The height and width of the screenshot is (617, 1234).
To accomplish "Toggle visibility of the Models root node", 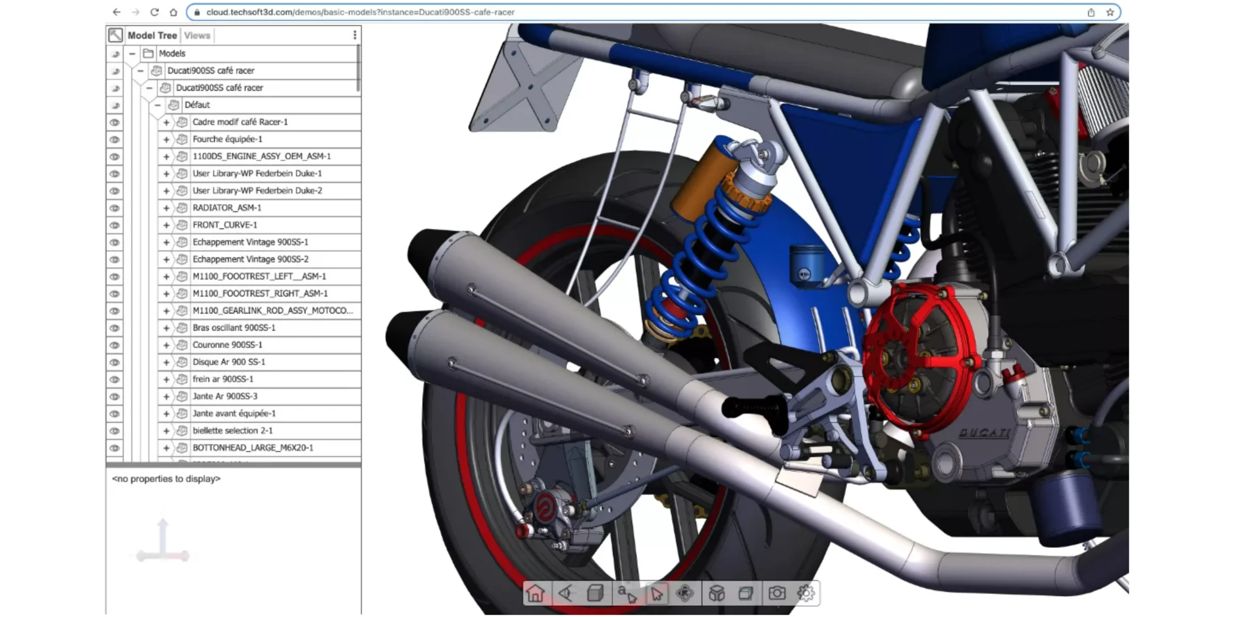I will pos(115,54).
